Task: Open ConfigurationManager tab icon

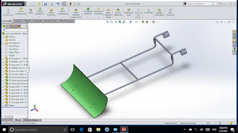Action: (14, 26)
